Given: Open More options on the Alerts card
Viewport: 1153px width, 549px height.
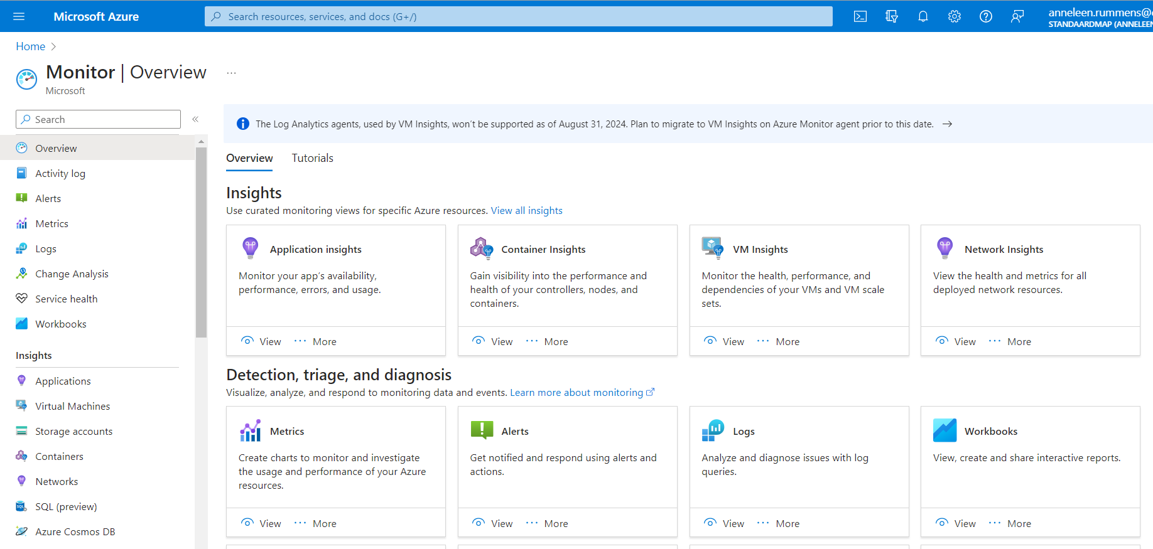Looking at the screenshot, I should (547, 523).
